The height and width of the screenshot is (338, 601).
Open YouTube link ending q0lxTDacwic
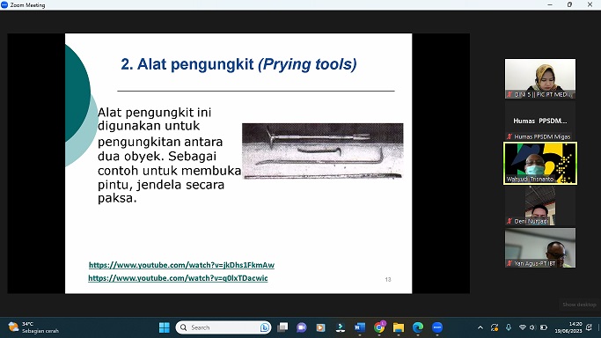click(x=178, y=278)
